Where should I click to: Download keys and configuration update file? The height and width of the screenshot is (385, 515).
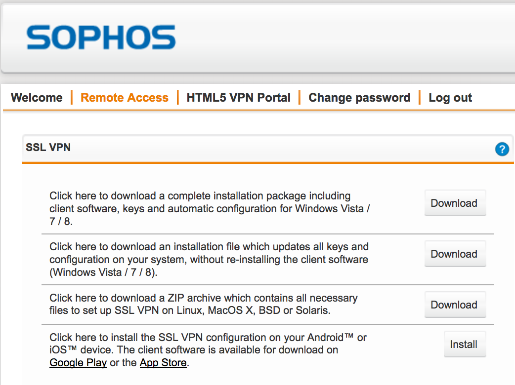tap(455, 254)
